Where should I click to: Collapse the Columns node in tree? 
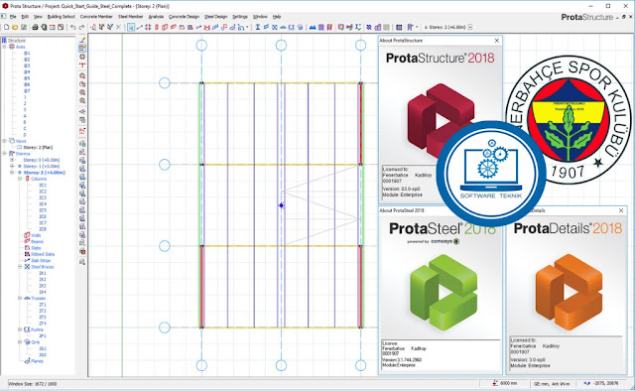20,179
